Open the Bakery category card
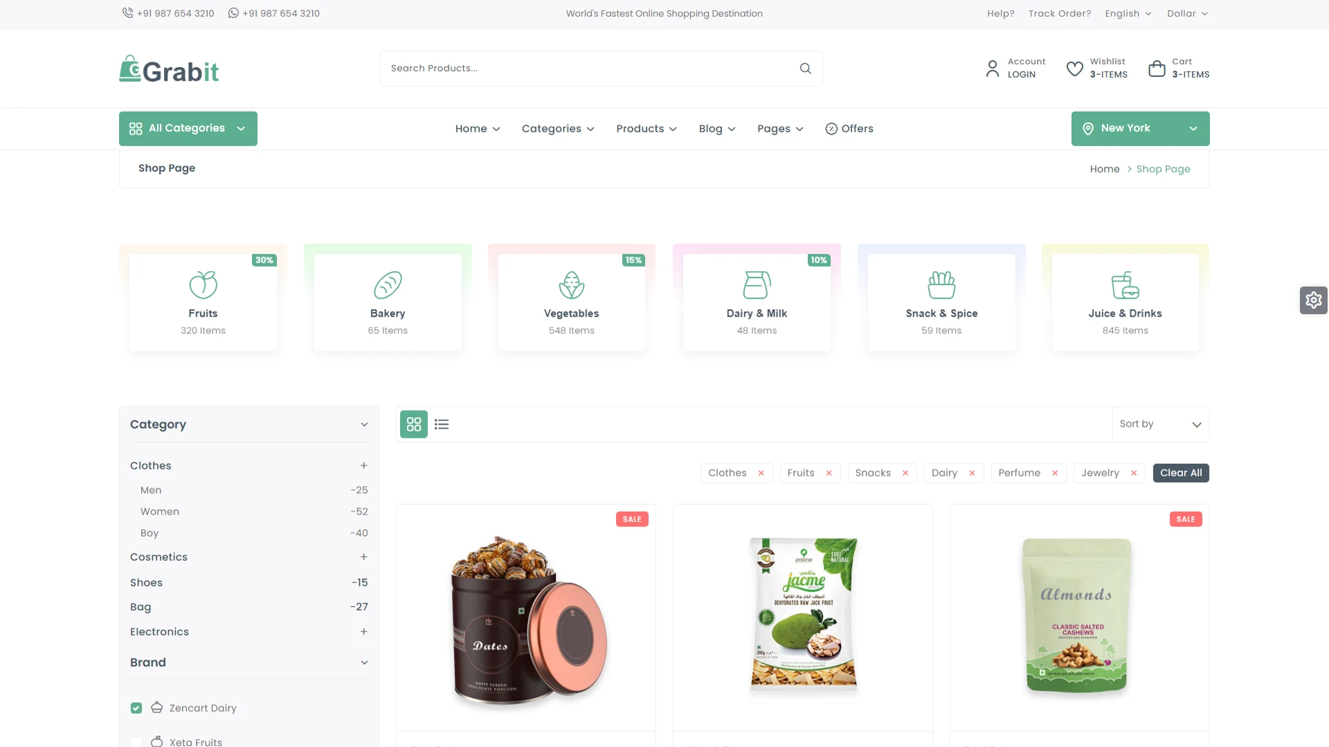The width and height of the screenshot is (1329, 747). point(388,302)
